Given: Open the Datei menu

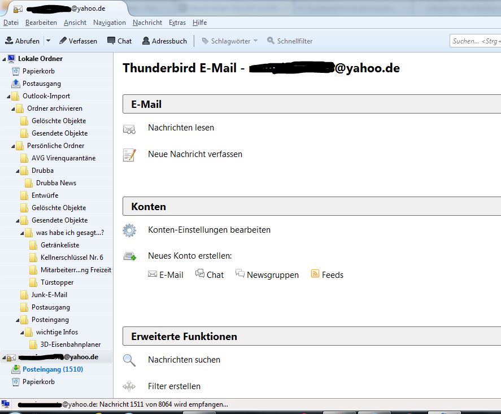Looking at the screenshot, I should (x=11, y=23).
